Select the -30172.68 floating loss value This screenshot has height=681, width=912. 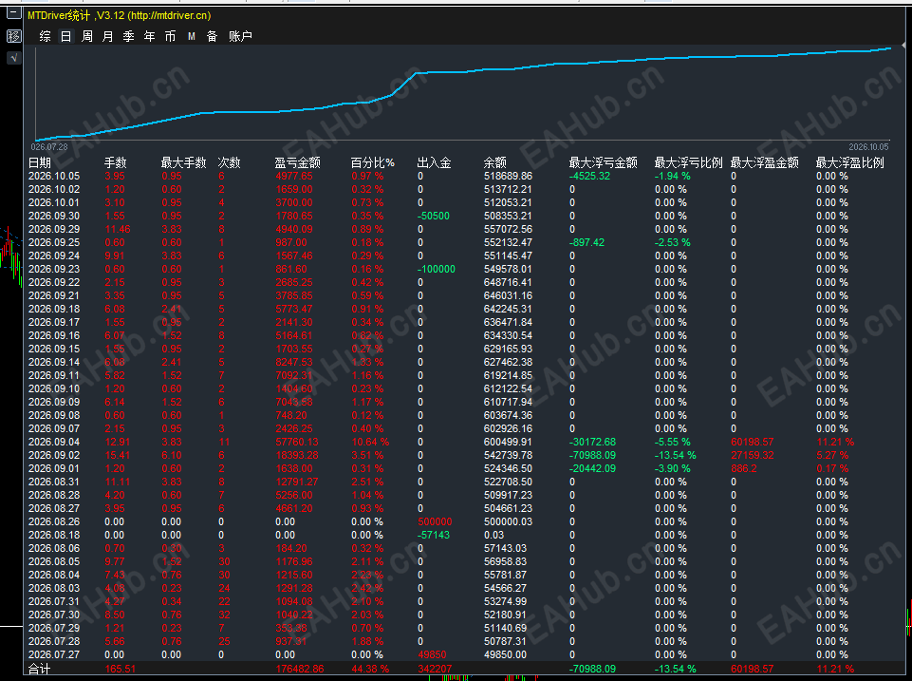point(593,443)
